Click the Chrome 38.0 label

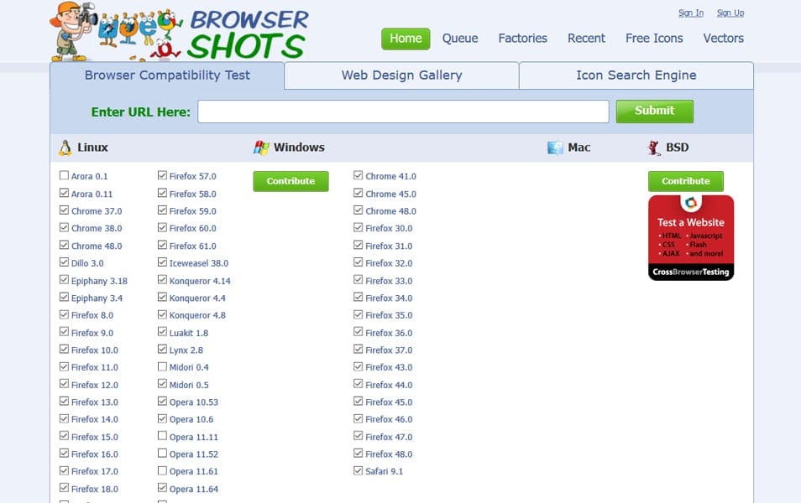pos(97,228)
